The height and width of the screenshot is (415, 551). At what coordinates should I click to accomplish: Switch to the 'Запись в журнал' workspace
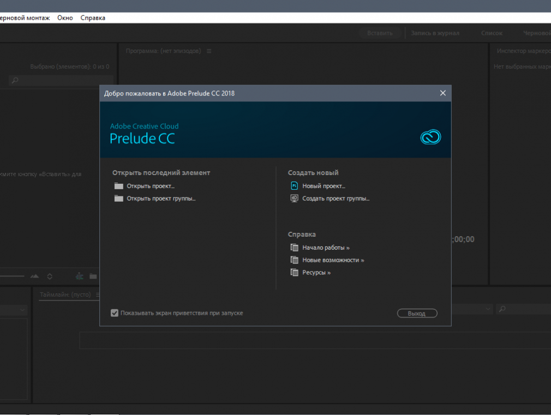point(435,33)
